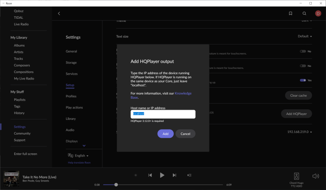Expand the English language dropdown
Viewport: 326px width, 190px height.
click(x=78, y=155)
